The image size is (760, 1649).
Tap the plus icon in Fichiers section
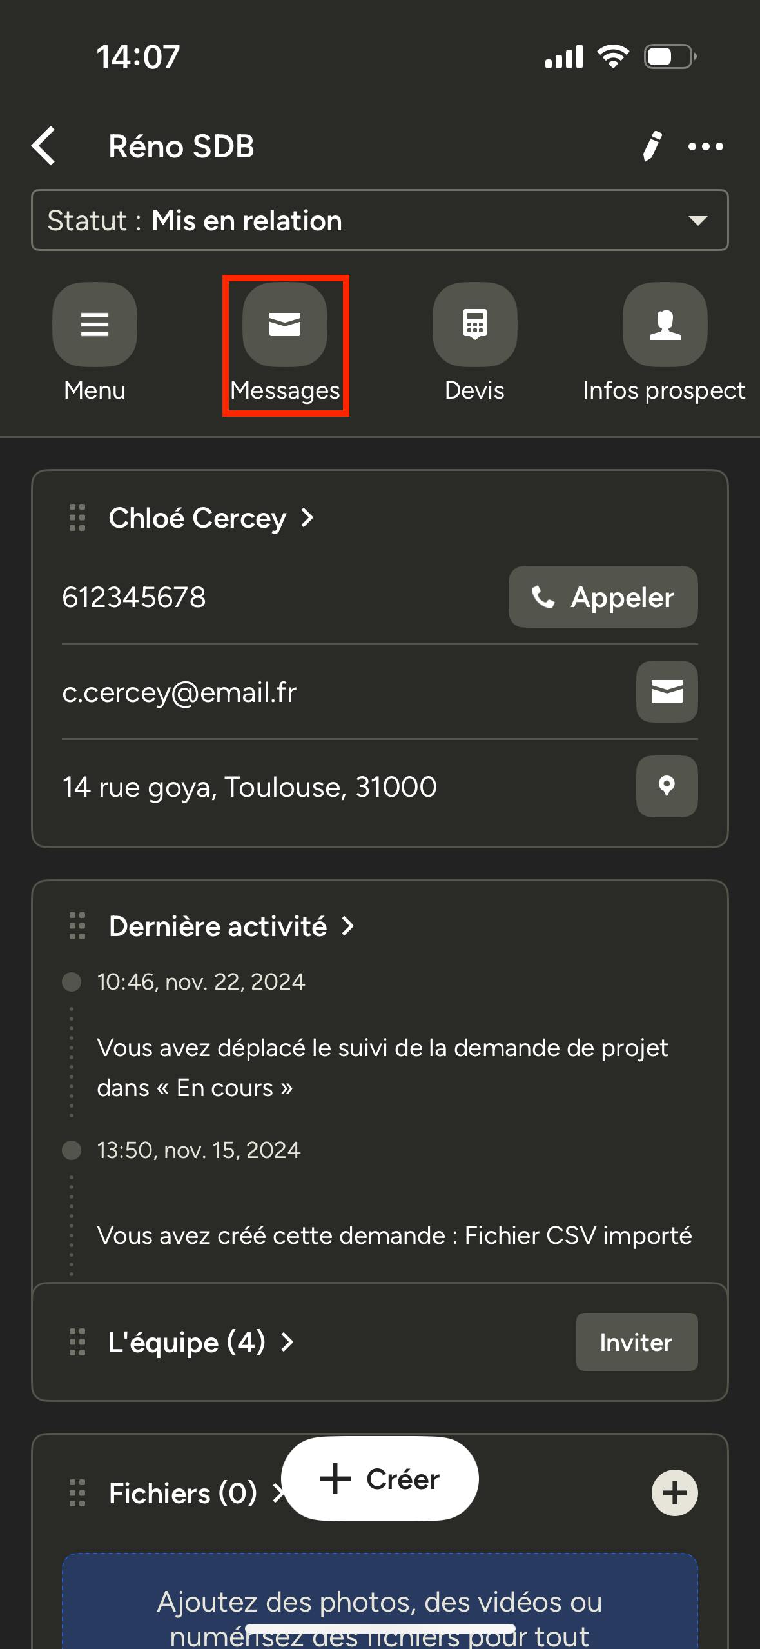(674, 1493)
